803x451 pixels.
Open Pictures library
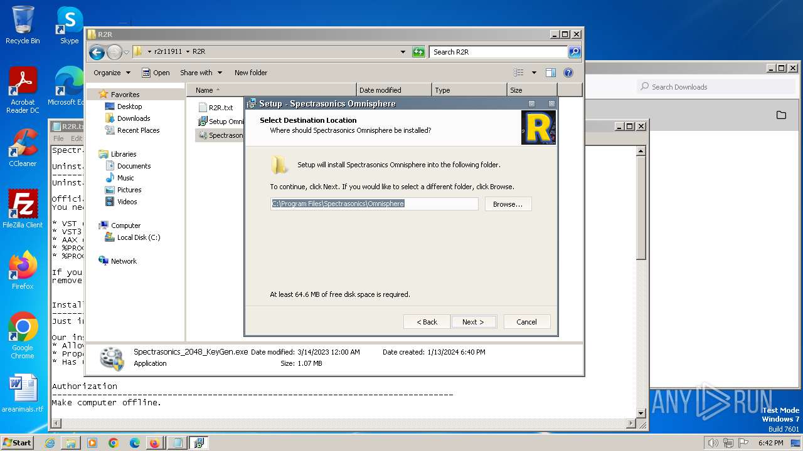129,190
